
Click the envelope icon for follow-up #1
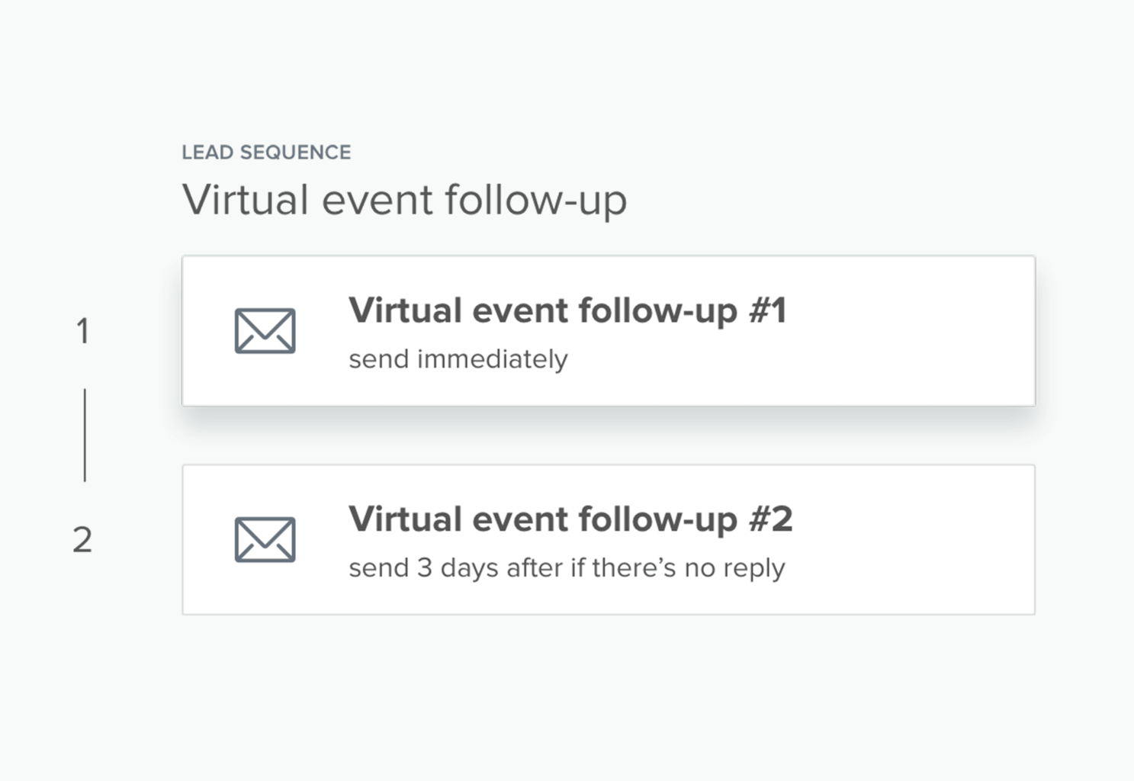[x=265, y=331]
